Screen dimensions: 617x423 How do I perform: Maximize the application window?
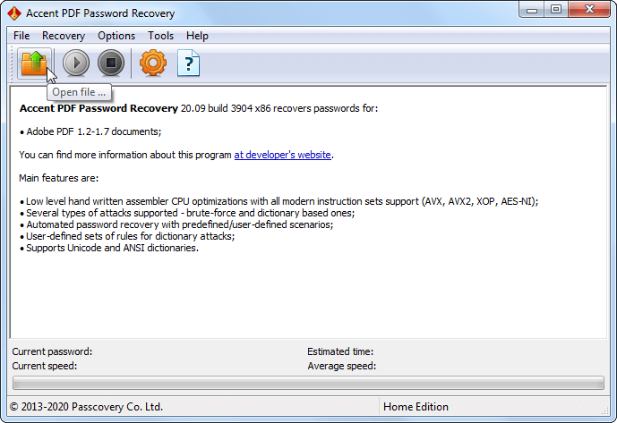coord(555,10)
